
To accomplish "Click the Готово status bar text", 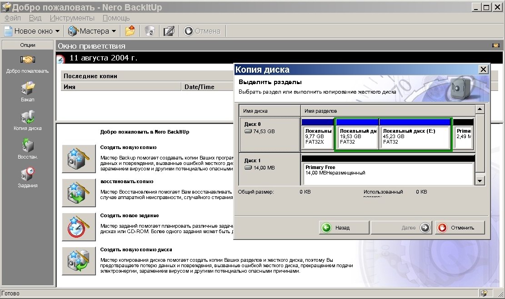I will coord(10,293).
